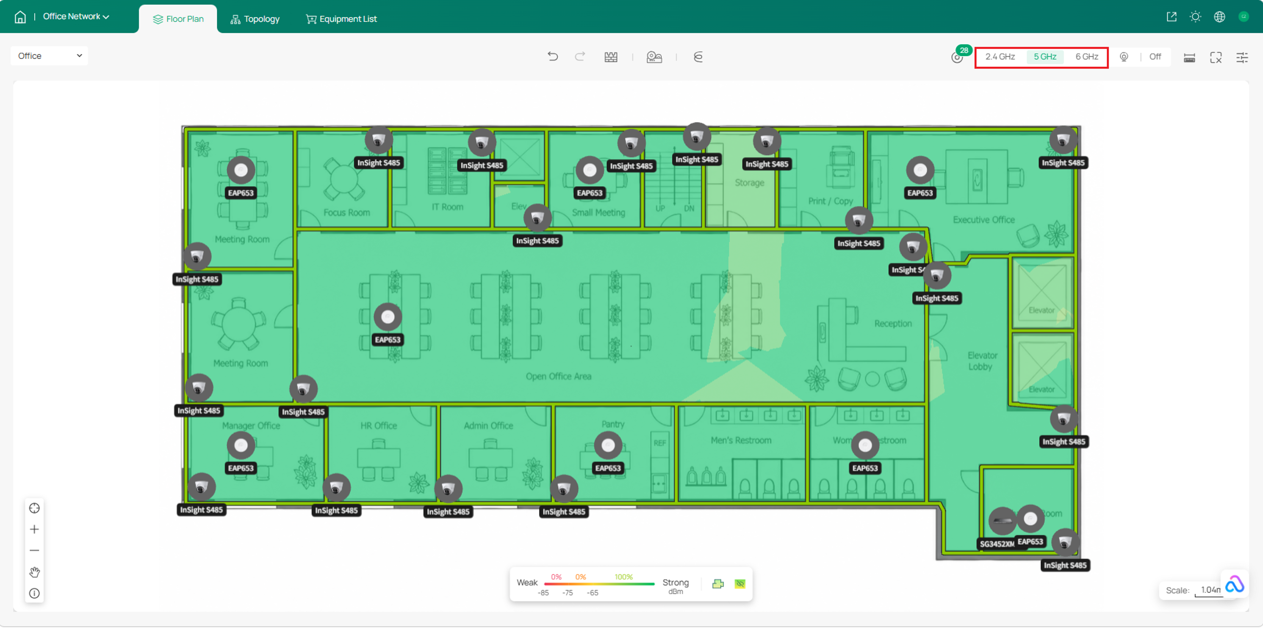Expand the Office floor selector
This screenshot has width=1263, height=629.
(x=49, y=56)
